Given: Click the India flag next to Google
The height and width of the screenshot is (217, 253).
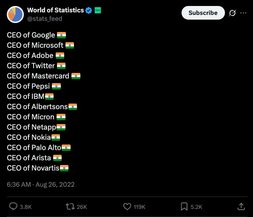Looking at the screenshot, I should (62, 35).
